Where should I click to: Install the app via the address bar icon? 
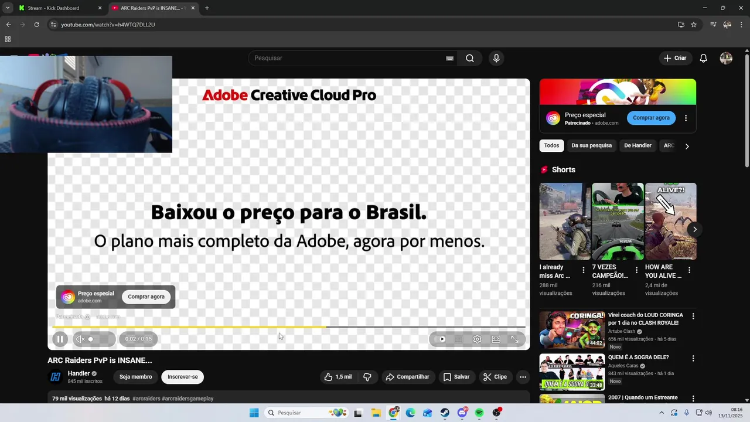[x=681, y=25]
